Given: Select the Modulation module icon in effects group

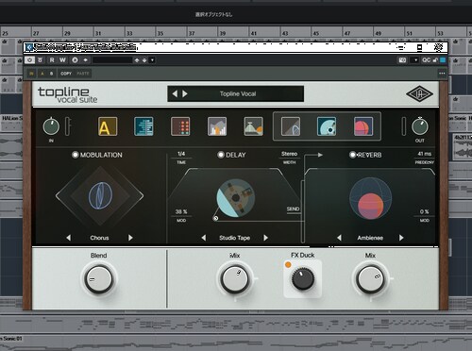Looking at the screenshot, I should tap(291, 126).
